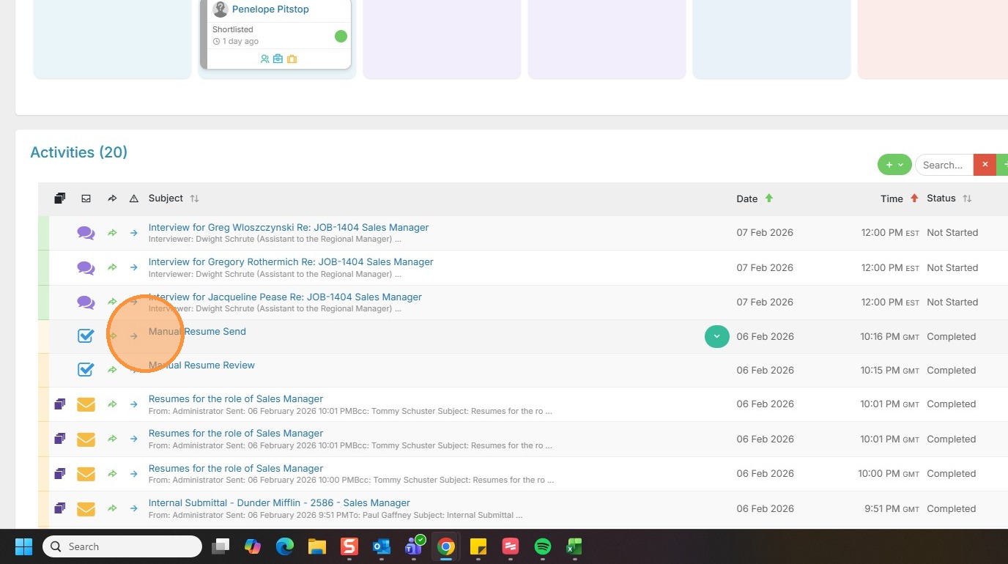Expand the teal dropdown on Manual Resume Send row
The height and width of the screenshot is (564, 1008).
[717, 336]
